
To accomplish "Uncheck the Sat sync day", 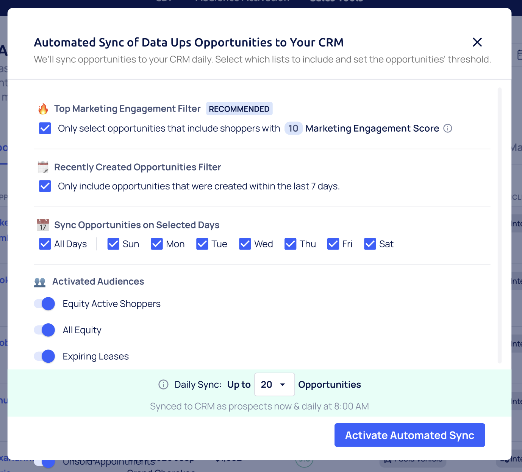I will [370, 244].
